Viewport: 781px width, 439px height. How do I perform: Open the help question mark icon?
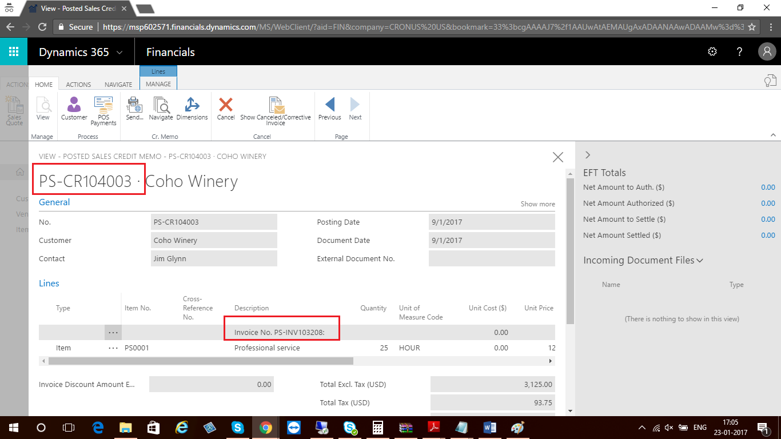[740, 52]
